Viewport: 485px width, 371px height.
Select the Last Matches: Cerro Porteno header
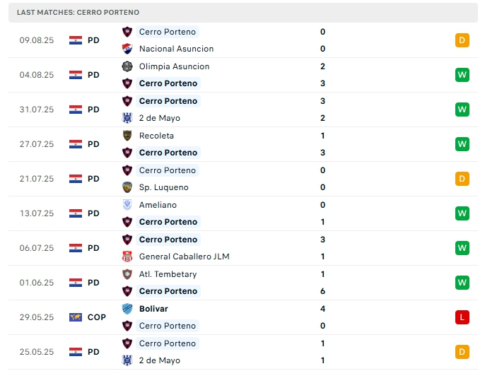[78, 13]
